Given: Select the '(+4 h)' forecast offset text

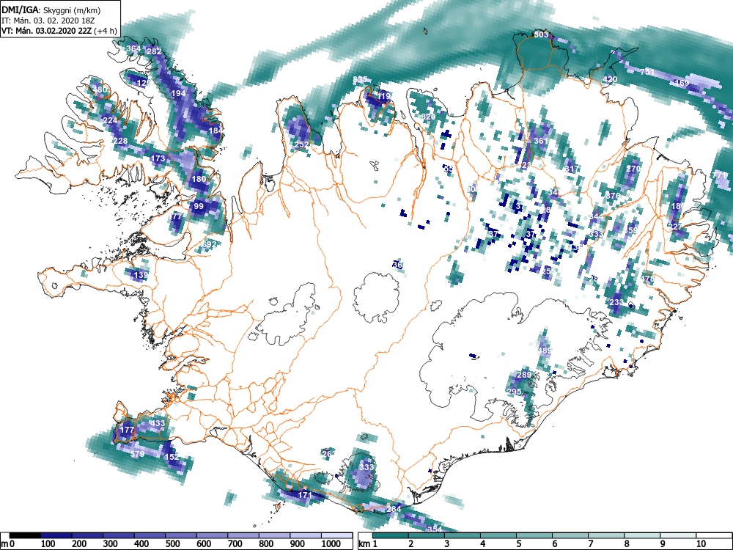Looking at the screenshot, I should click(105, 32).
